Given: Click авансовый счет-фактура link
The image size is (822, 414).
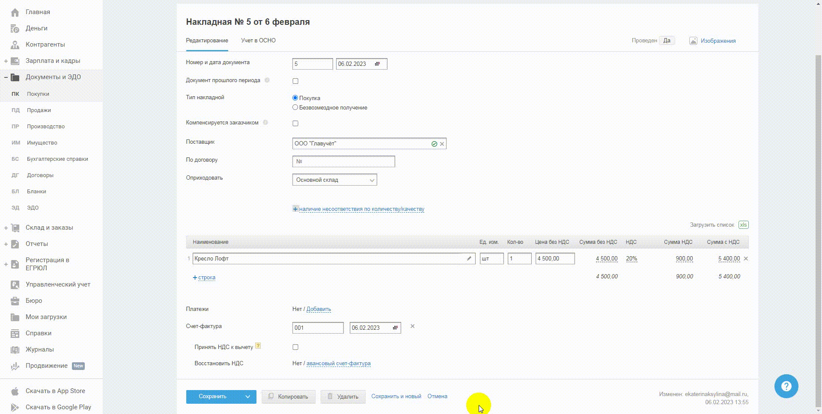Looking at the screenshot, I should tap(339, 364).
